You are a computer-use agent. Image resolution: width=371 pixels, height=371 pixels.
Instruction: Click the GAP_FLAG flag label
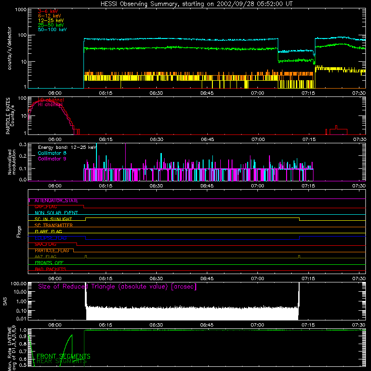click(45, 207)
